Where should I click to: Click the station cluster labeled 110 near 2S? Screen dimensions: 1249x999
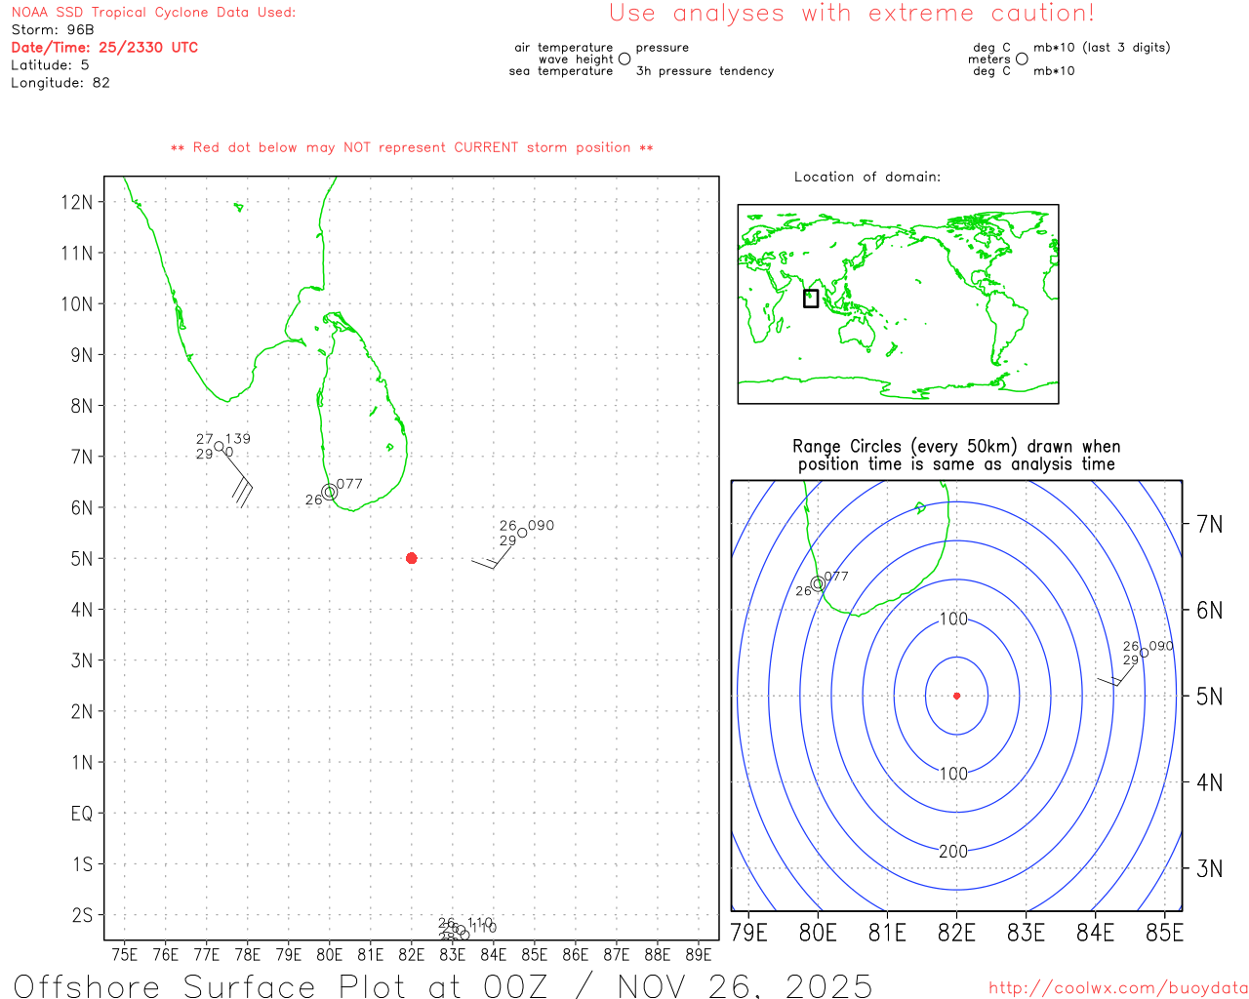tap(465, 928)
